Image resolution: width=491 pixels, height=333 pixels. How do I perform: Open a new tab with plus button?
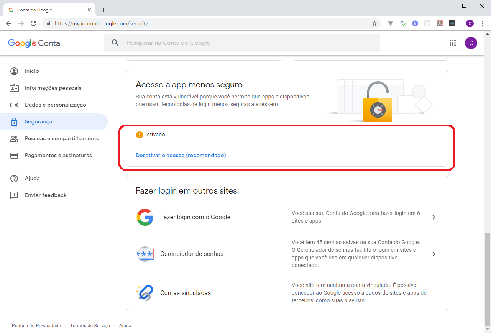pos(104,10)
